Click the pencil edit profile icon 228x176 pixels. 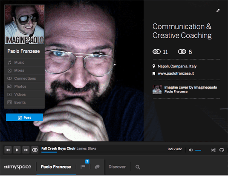218,11
